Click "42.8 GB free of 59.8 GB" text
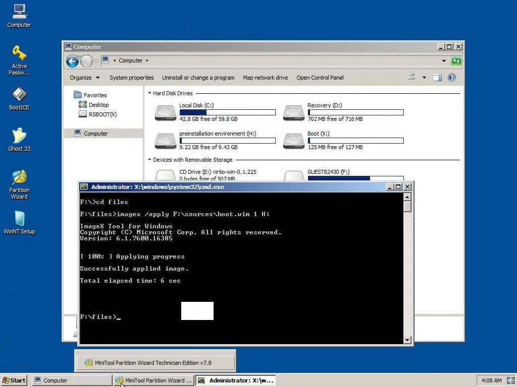517x387 pixels. coord(209,119)
